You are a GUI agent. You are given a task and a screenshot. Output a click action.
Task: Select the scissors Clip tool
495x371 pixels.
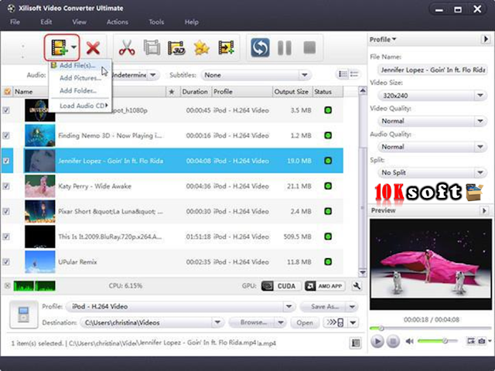(x=127, y=48)
